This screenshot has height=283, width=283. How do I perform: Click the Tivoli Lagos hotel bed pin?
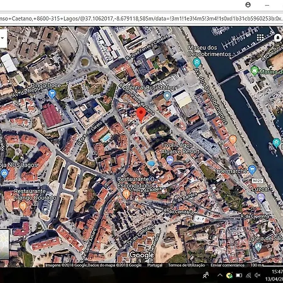pos(170,160)
